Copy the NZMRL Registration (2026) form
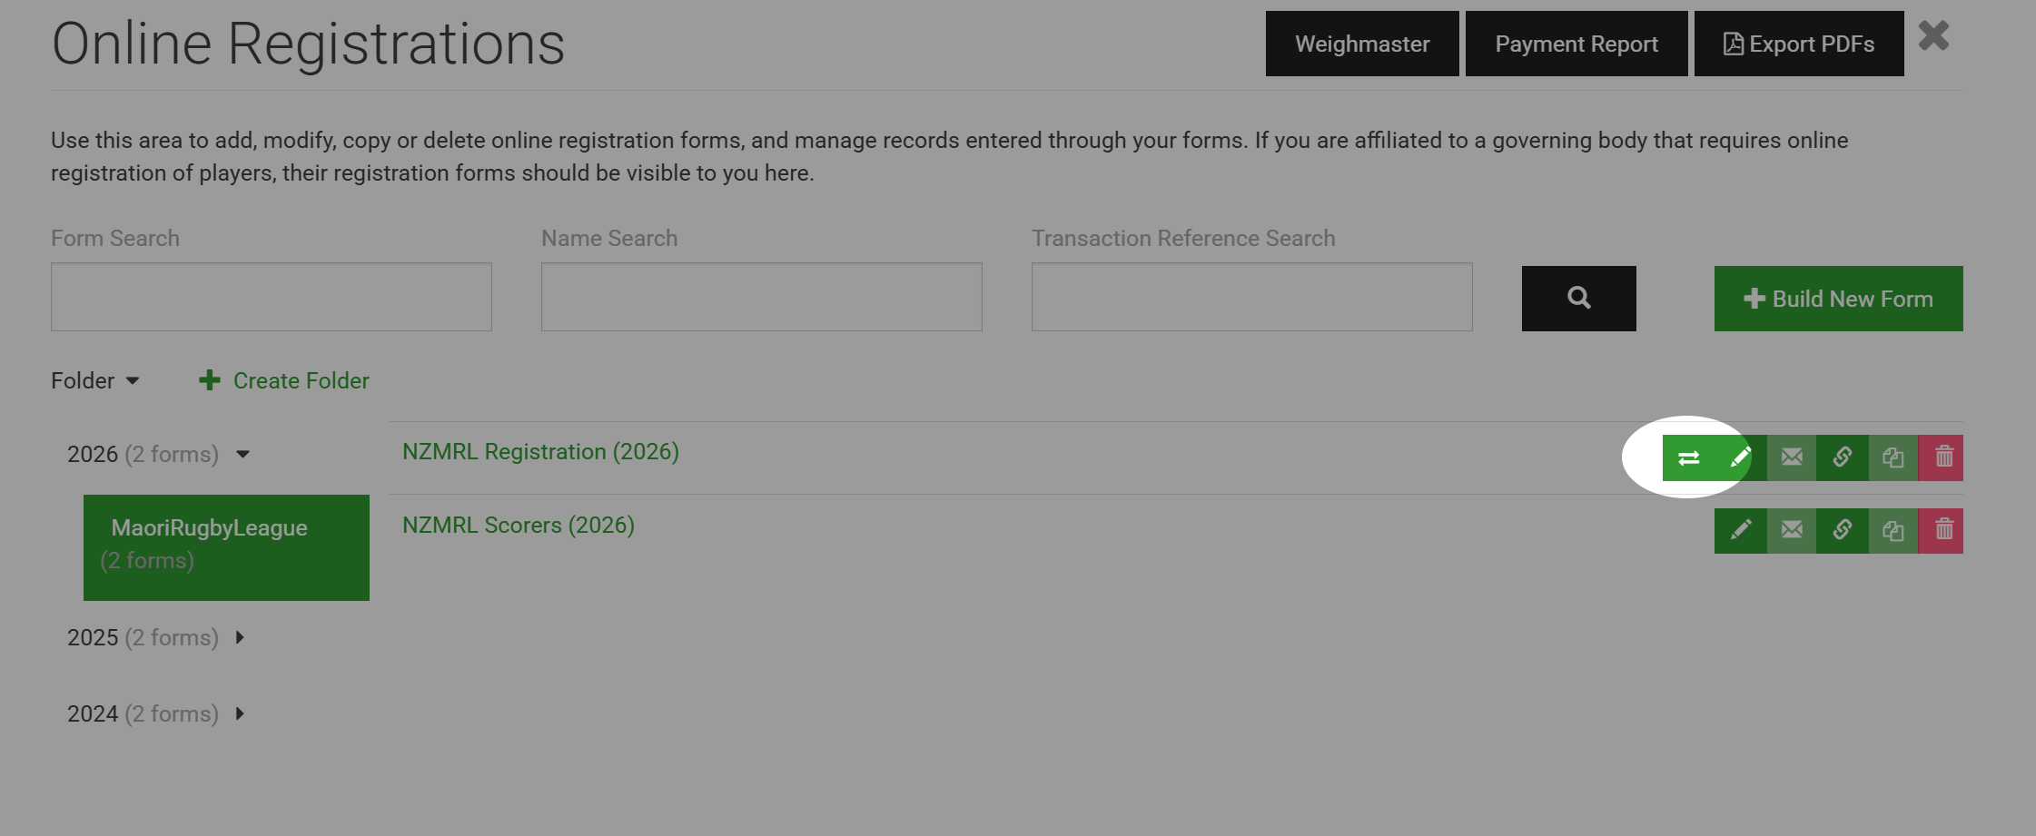 [1893, 457]
